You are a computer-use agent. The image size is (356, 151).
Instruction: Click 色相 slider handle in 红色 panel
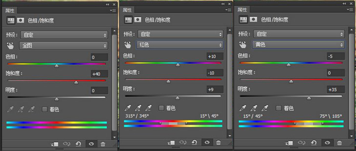tap(178, 65)
